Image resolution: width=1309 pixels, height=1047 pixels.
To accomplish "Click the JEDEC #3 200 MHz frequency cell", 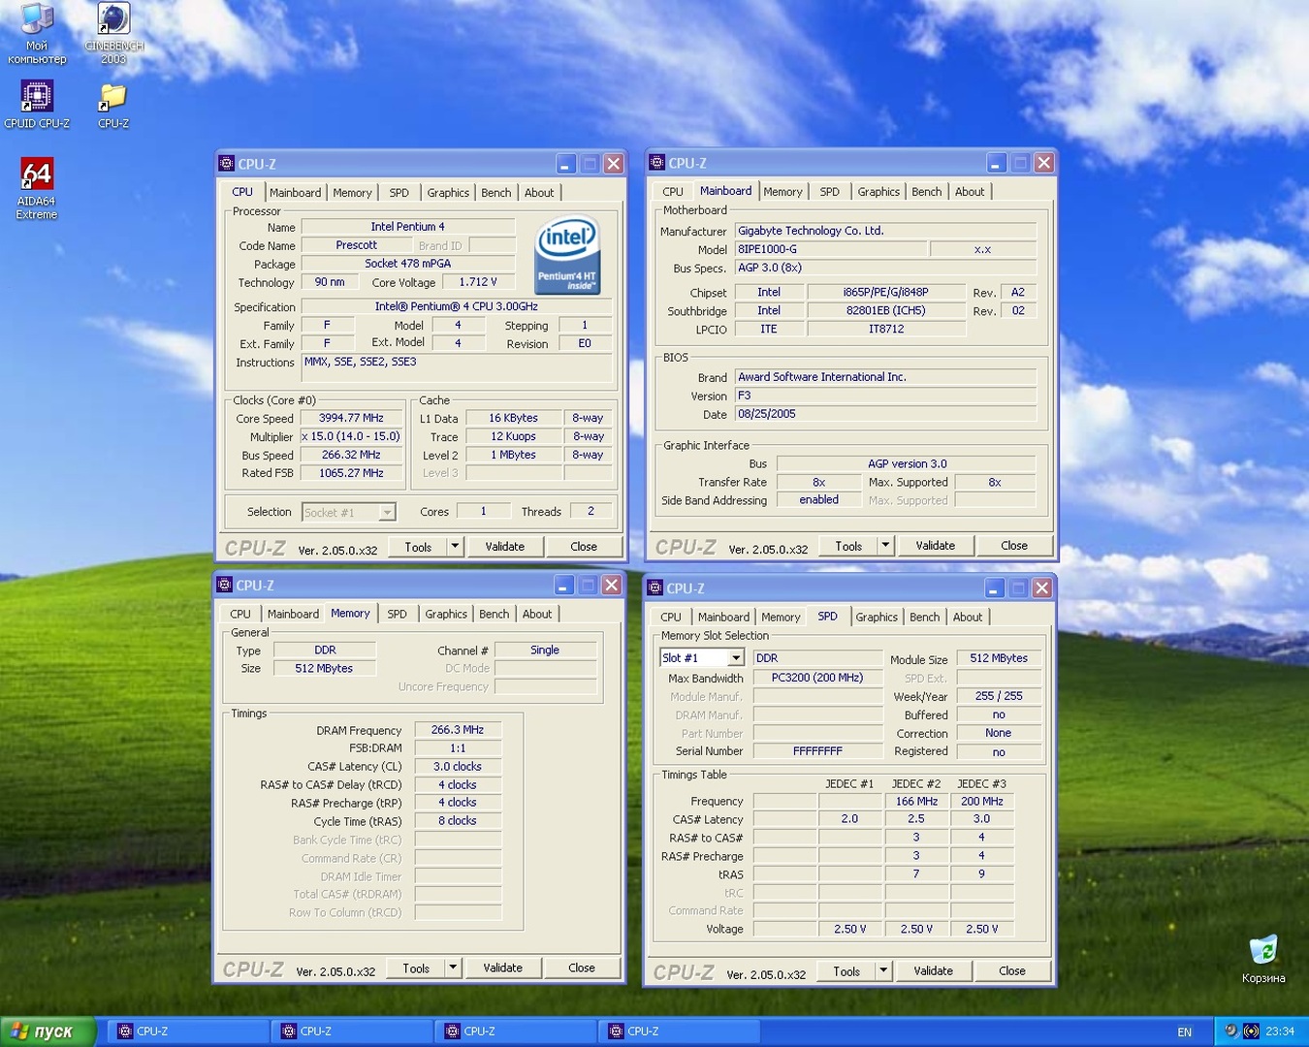I will tap(982, 801).
